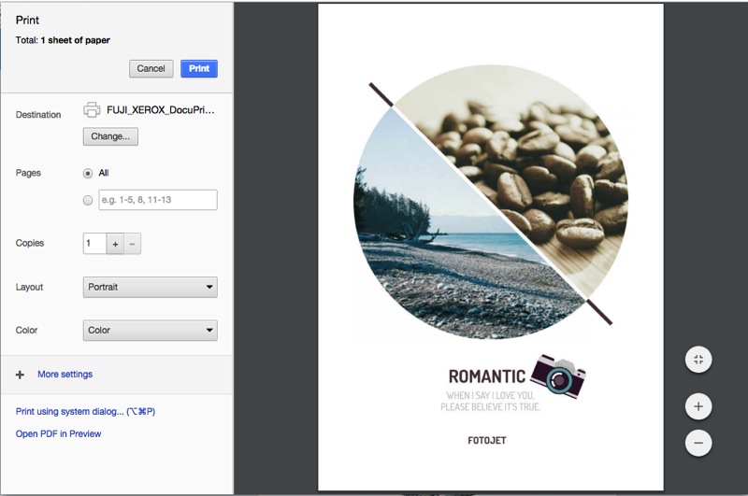Click Open PDF in Preview link

(58, 433)
